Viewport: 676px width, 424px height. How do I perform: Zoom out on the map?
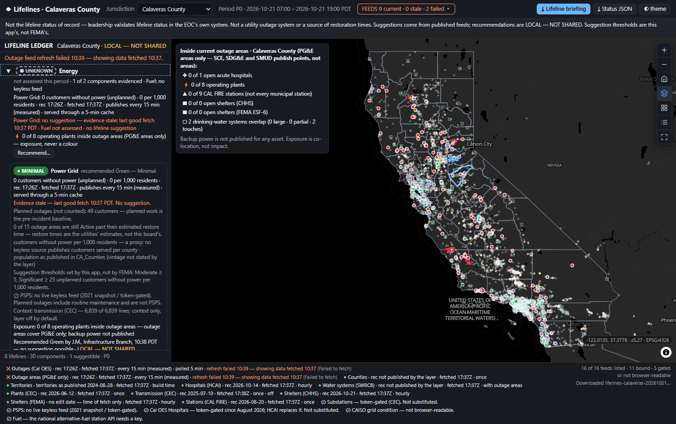664,65
